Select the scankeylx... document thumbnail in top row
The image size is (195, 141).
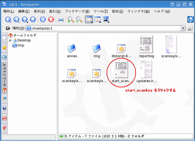171,47
